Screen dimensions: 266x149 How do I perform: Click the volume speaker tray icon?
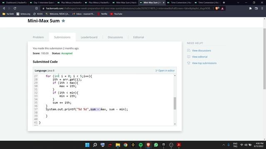pyautogui.click(x=246, y=145)
